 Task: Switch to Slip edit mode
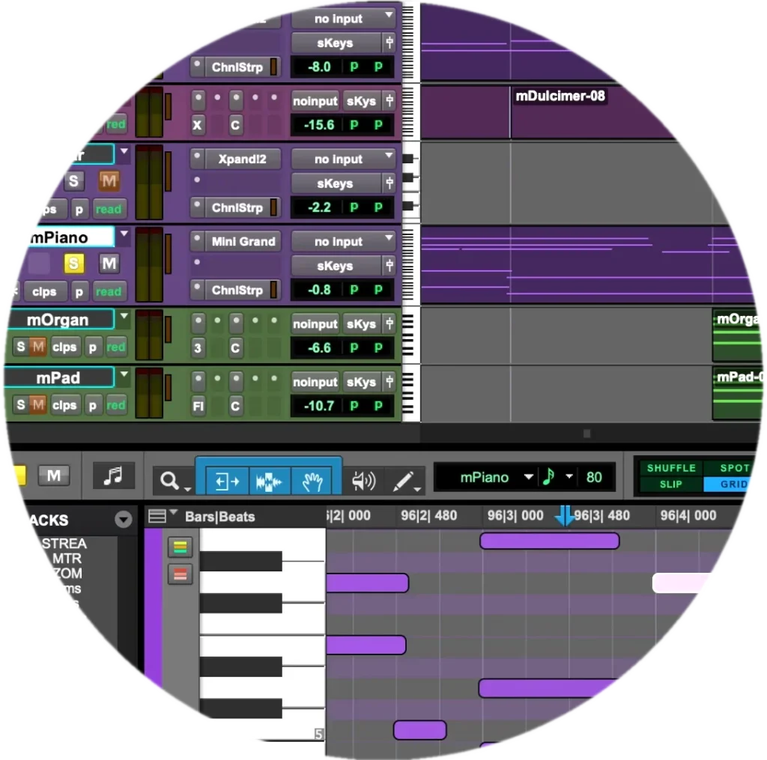click(x=670, y=484)
